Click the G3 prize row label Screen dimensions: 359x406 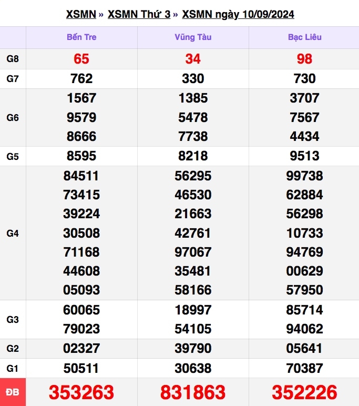(x=13, y=320)
